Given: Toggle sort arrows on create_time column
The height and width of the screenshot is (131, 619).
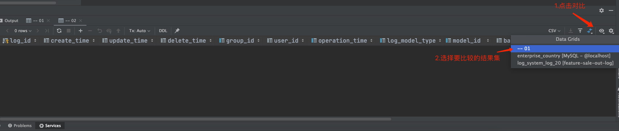Looking at the screenshot, I should tap(94, 40).
